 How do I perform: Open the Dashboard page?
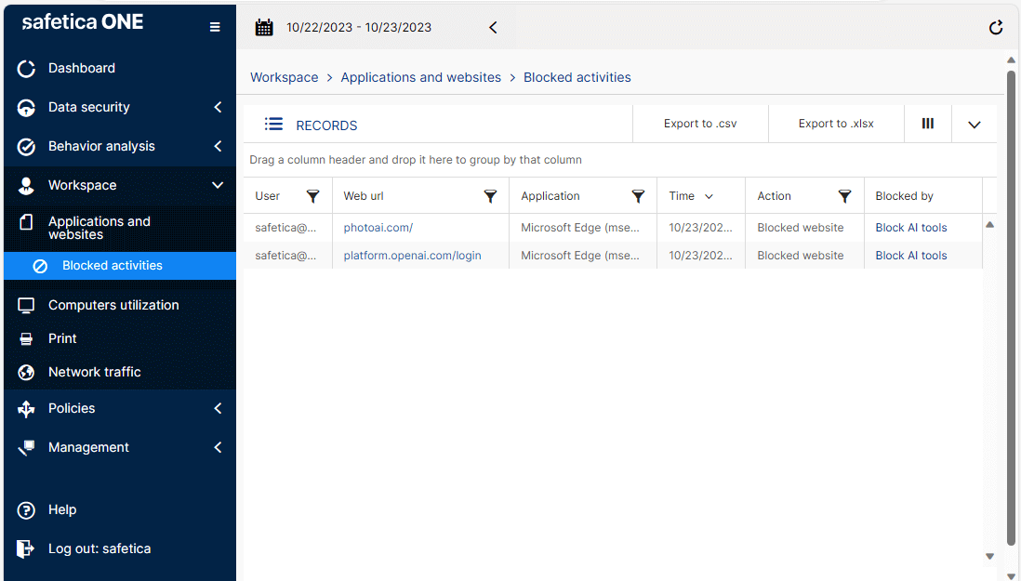click(82, 68)
